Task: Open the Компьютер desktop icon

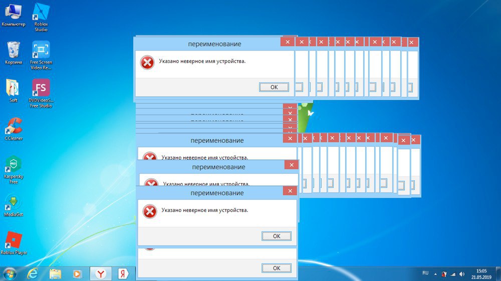Action: tap(14, 12)
